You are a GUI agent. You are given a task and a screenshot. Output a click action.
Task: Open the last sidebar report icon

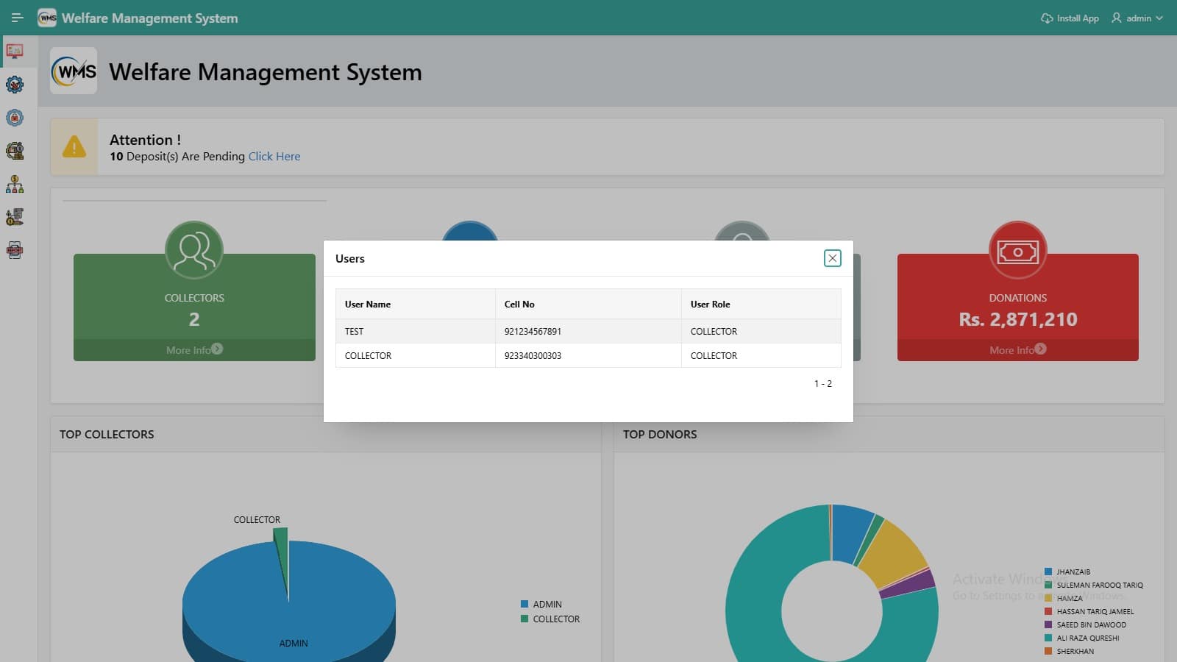pyautogui.click(x=15, y=250)
